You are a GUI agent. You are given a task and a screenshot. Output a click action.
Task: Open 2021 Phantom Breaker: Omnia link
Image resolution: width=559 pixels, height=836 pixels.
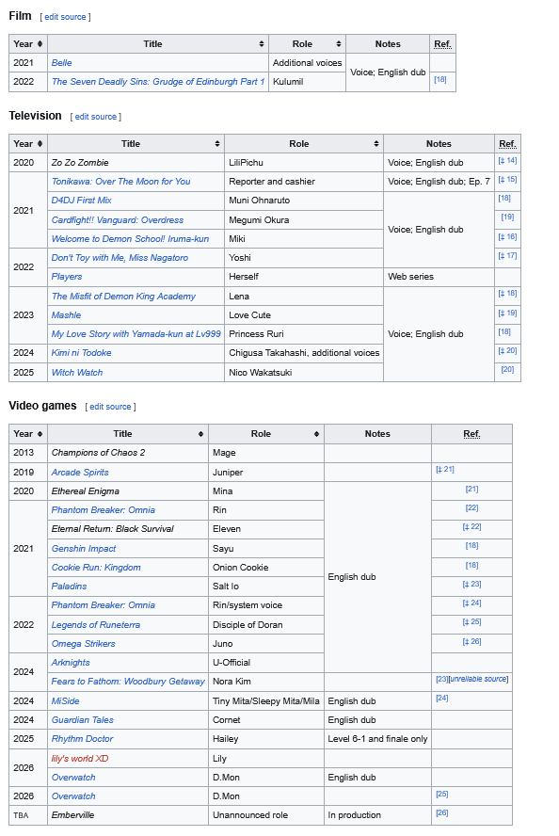click(104, 510)
